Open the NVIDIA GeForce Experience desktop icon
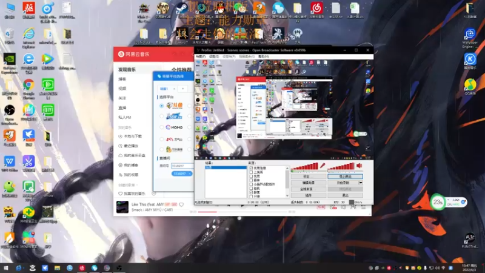This screenshot has width=485, height=273. click(10, 62)
